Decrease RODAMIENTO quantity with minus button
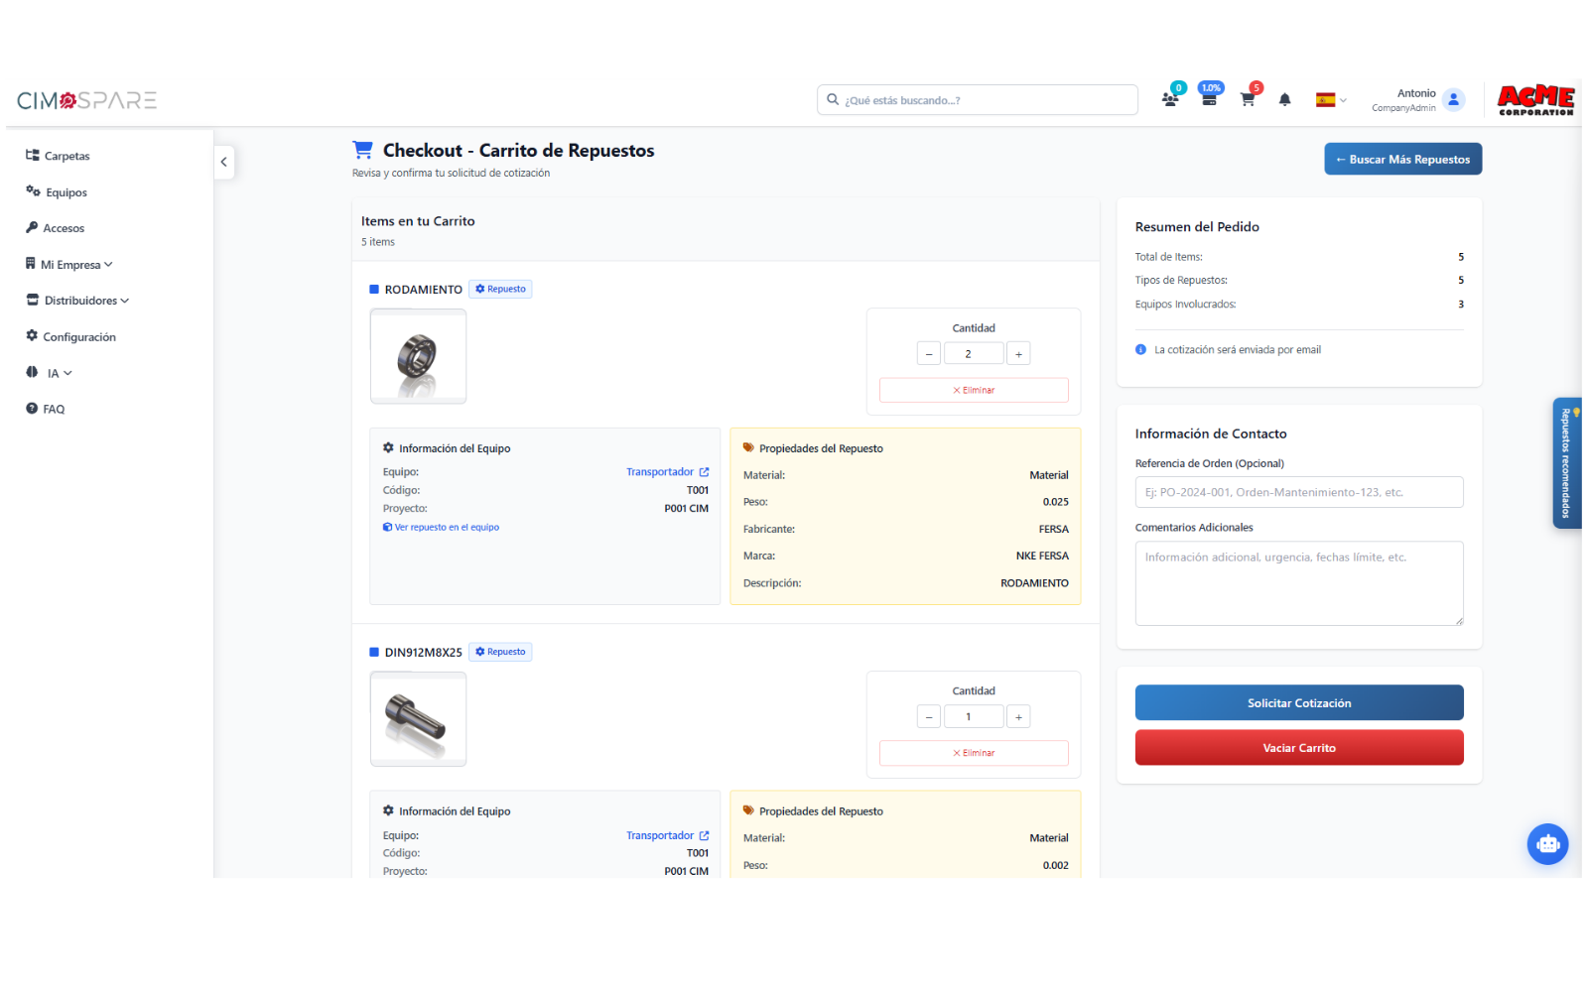The image size is (1588, 992). 929,353
